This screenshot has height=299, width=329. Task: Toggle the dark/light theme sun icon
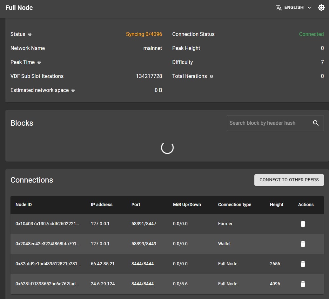[321, 8]
